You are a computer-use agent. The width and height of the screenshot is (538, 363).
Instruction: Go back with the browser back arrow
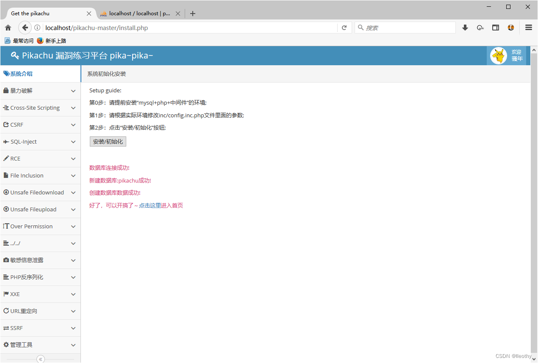(25, 28)
